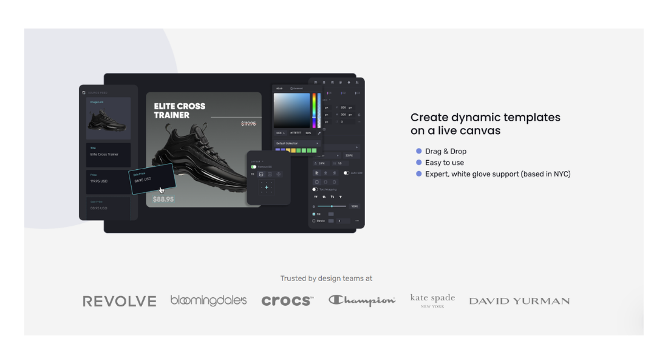Click the rainbow hue slider

coord(314,110)
